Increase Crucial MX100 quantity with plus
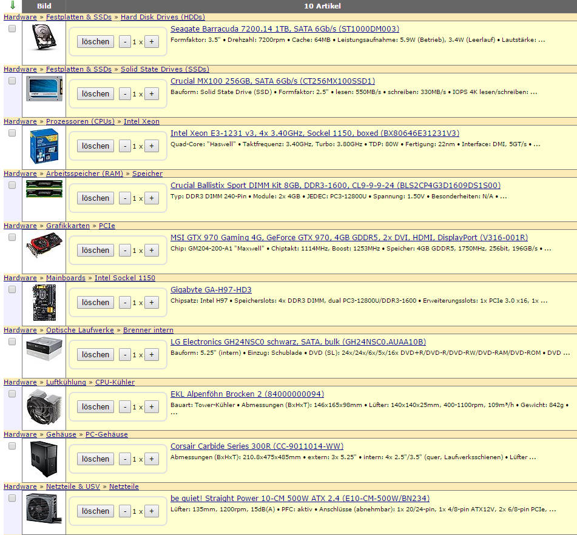The image size is (577, 535). (x=152, y=94)
